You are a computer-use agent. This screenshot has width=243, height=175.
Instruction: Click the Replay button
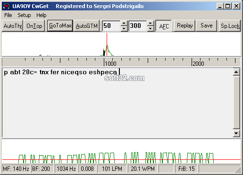185,26
